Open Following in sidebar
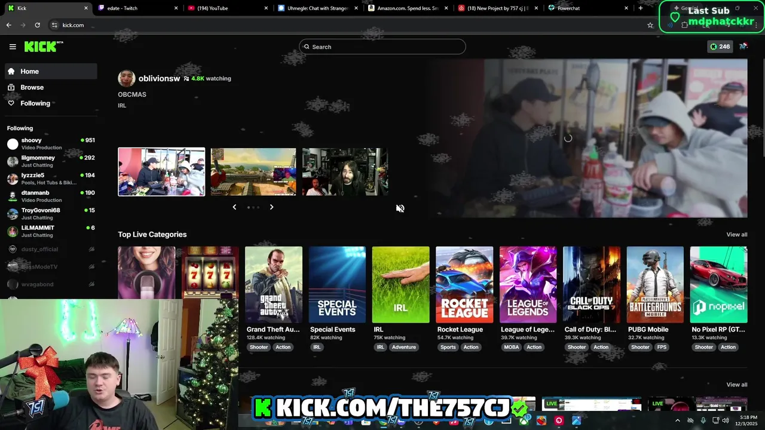 click(x=51, y=103)
